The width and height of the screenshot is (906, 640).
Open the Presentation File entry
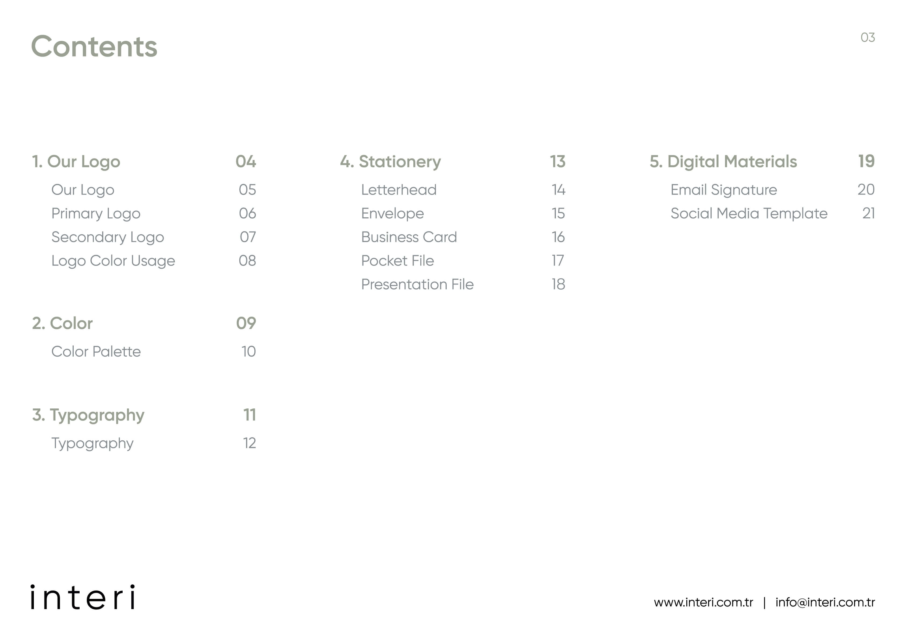417,285
